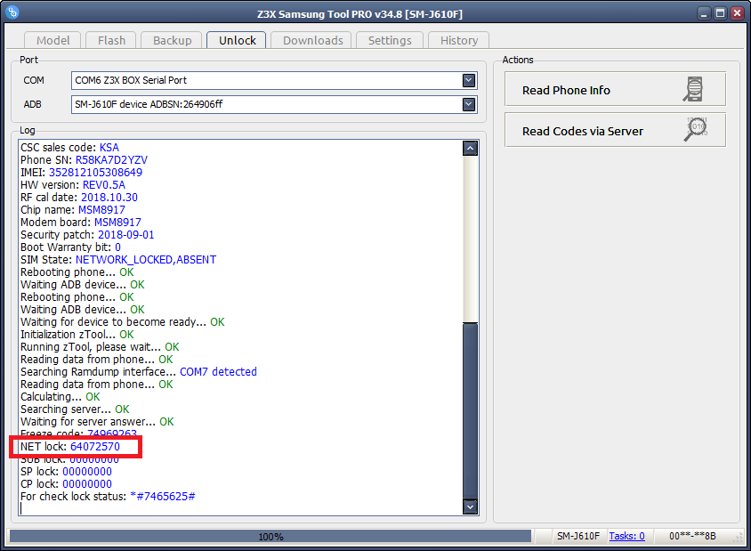The height and width of the screenshot is (551, 751).
Task: Click the NET lock code 64072570
Action: [95, 447]
